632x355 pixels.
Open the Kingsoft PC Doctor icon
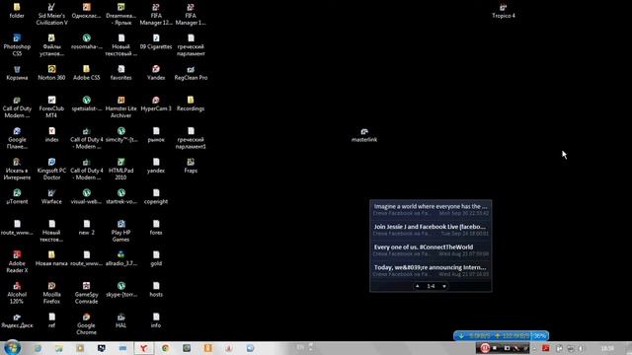[x=51, y=169]
